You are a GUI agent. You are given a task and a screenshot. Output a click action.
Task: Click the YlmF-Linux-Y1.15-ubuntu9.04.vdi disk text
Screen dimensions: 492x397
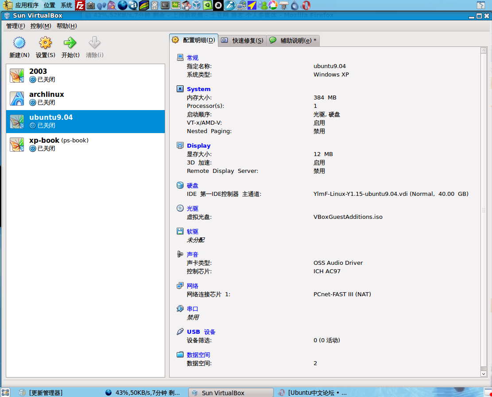point(391,194)
